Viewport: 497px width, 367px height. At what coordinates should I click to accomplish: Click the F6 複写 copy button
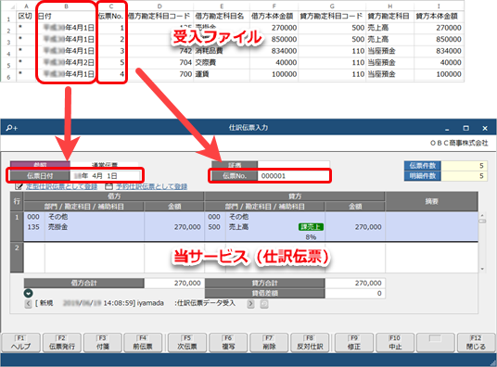228,343
